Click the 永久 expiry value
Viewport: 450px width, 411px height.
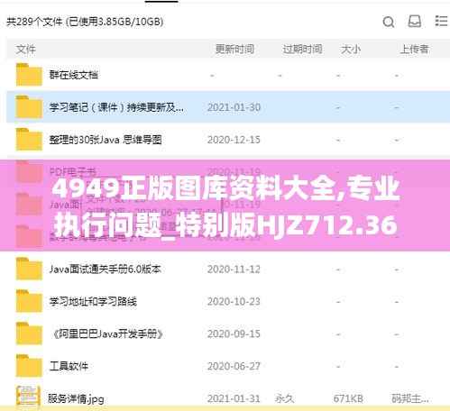(x=284, y=398)
